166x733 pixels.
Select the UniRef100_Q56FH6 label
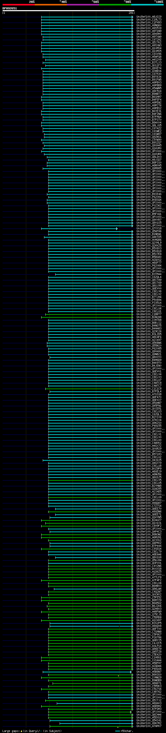click(x=149, y=231)
